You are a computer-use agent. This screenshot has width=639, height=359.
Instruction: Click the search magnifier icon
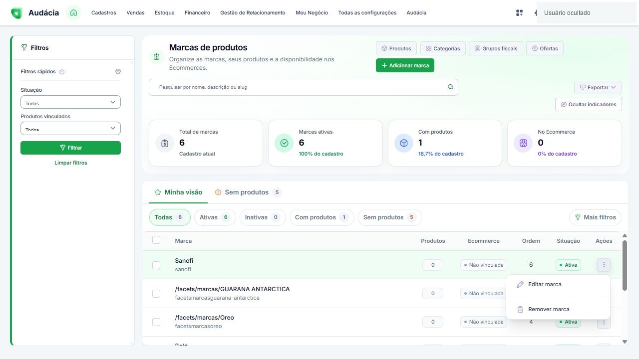pos(450,87)
